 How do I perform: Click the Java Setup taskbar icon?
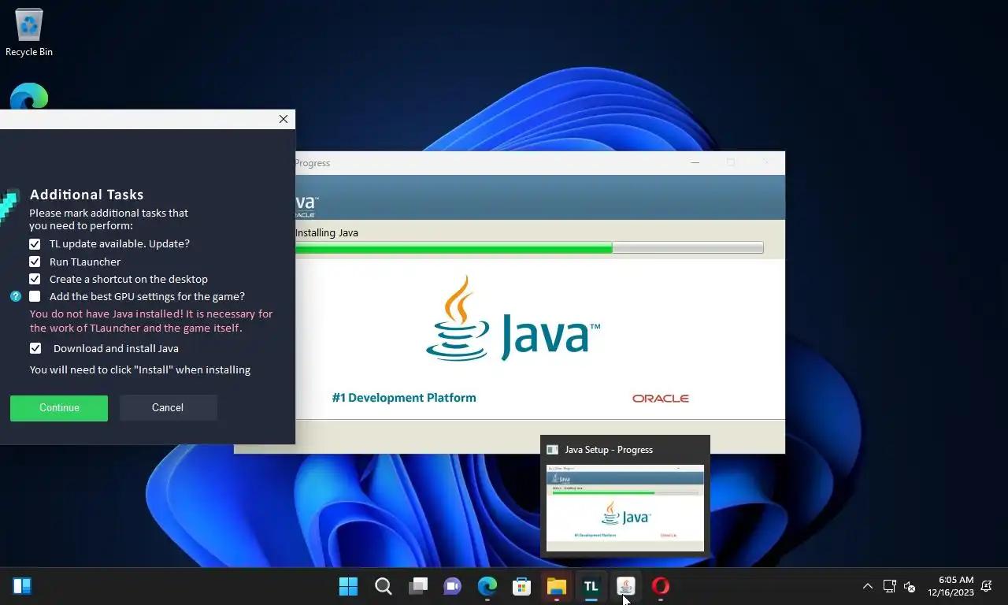tap(625, 586)
